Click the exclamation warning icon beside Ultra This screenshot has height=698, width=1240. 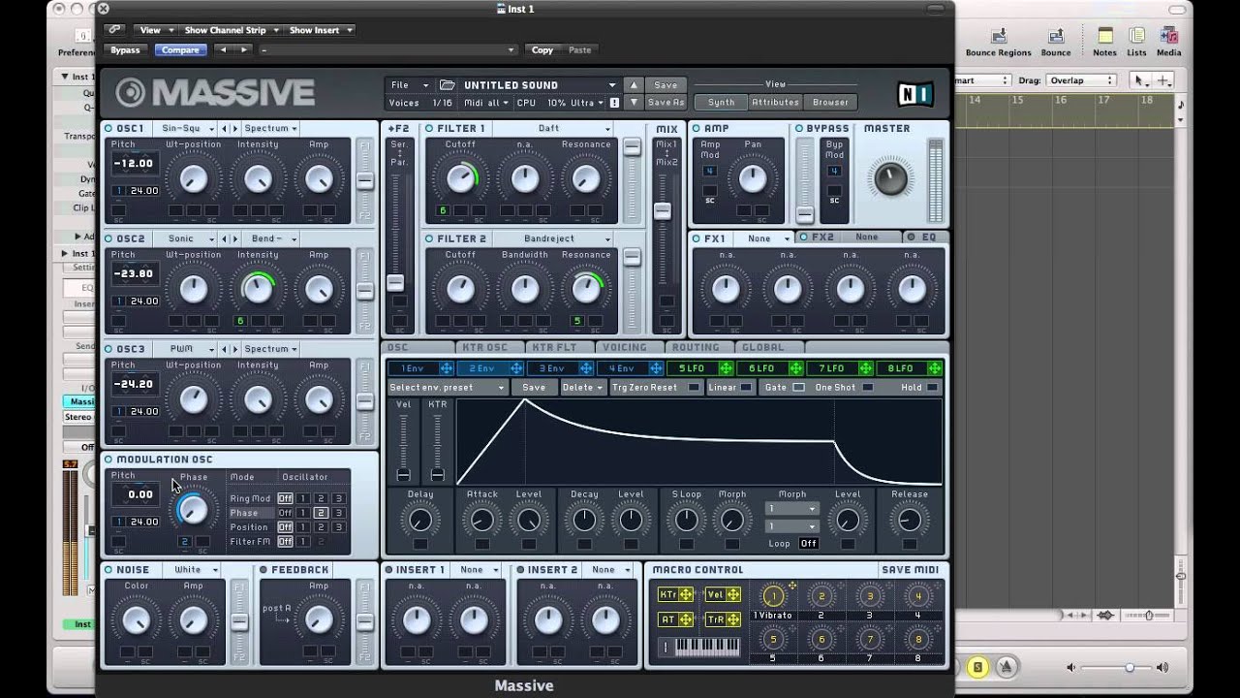(613, 103)
